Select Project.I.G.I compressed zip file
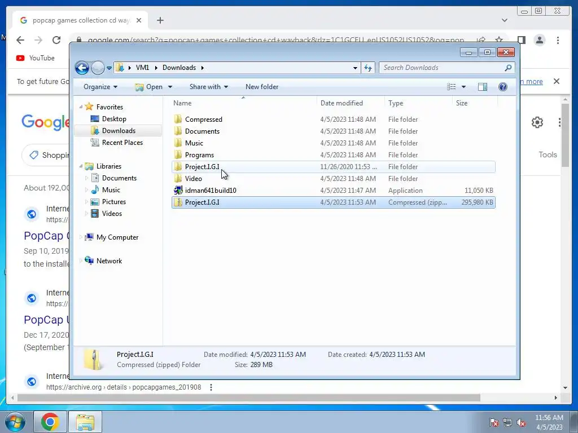 pos(333,202)
